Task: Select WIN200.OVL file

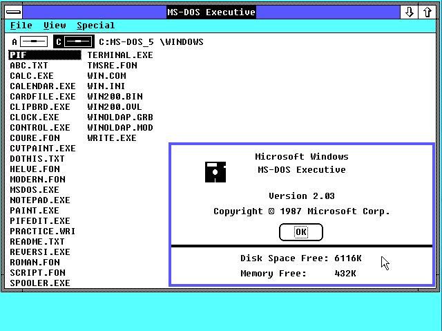Action: coord(115,107)
